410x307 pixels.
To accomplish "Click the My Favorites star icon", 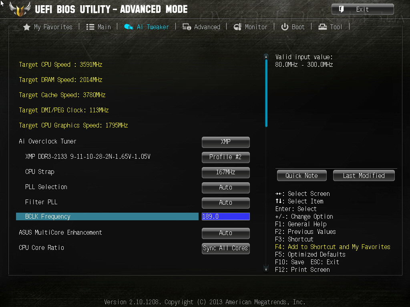I will [x=27, y=27].
